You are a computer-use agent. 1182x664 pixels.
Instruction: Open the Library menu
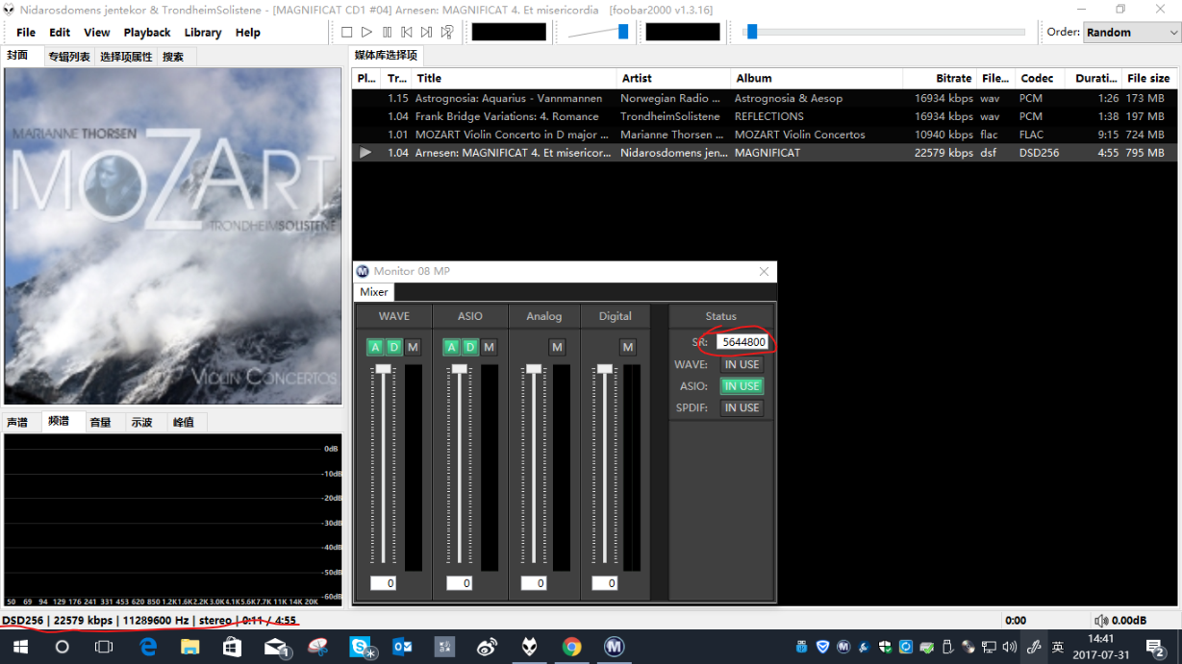[203, 32]
